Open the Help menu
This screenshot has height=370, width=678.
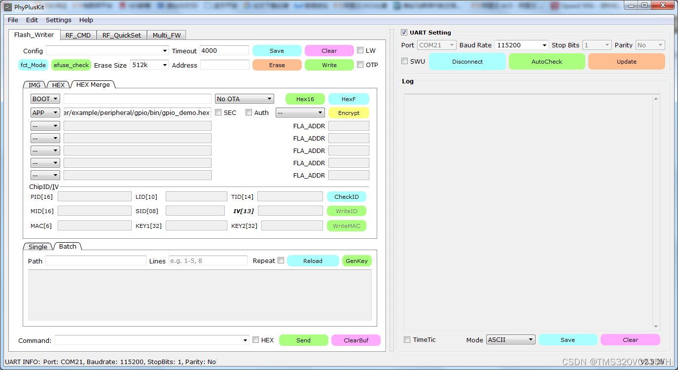pos(86,20)
